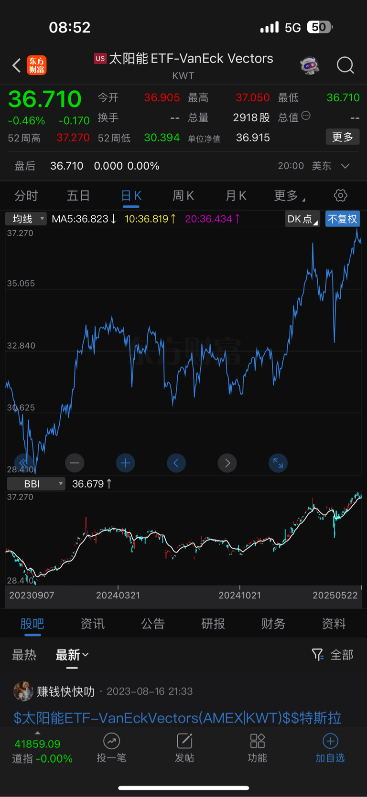This screenshot has width=367, height=797.
Task: Open 最新 sort dropdown
Action: point(72,655)
